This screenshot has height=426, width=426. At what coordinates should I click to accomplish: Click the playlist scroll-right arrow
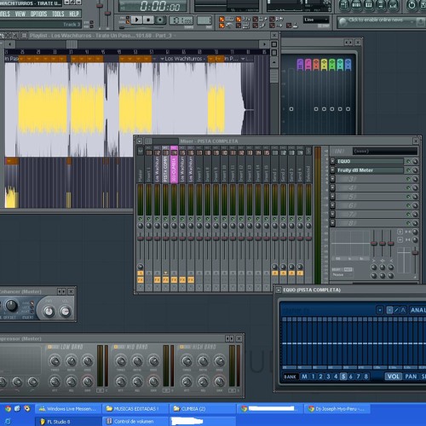264,44
